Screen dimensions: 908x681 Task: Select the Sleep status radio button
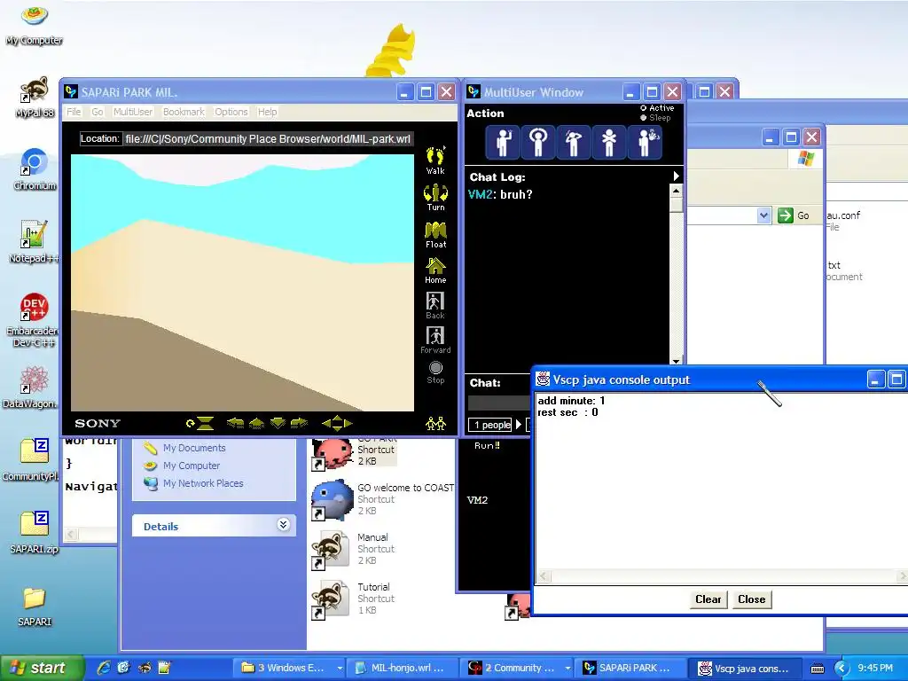644,118
